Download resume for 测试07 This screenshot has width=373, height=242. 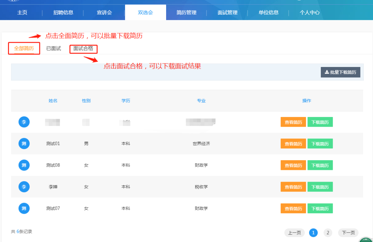coord(320,209)
